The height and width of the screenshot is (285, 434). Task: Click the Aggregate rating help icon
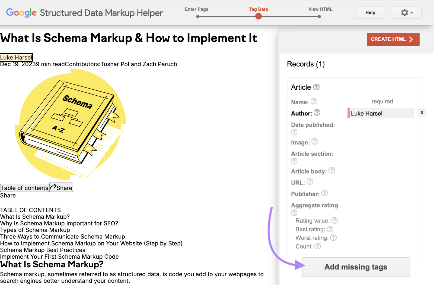(x=294, y=213)
